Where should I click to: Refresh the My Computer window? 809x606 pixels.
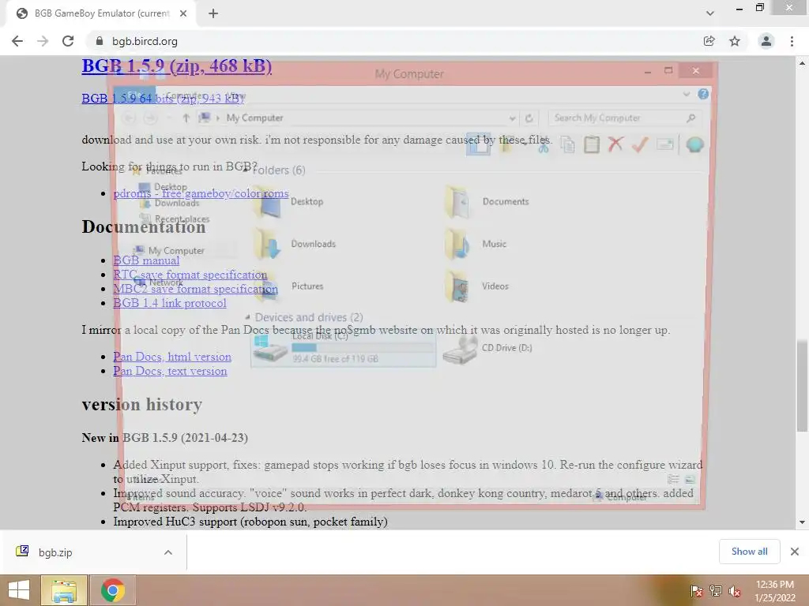click(x=529, y=118)
